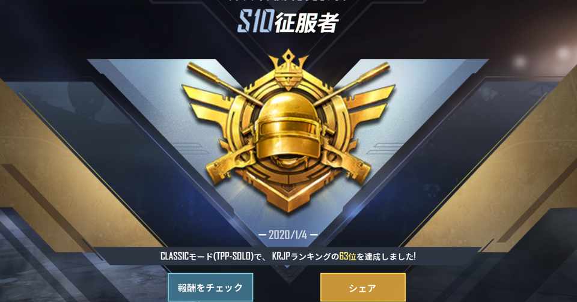Image resolution: width=577 pixels, height=302 pixels.
Task: Click the CLASSICモード(TPP-SOLO) text
Action: 207,256
